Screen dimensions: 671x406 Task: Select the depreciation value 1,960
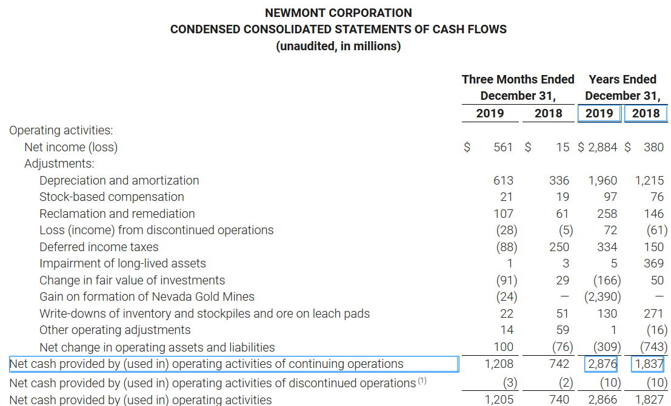(x=603, y=180)
